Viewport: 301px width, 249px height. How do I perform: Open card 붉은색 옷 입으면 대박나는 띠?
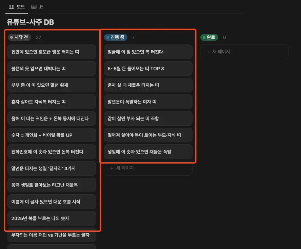tap(52, 69)
